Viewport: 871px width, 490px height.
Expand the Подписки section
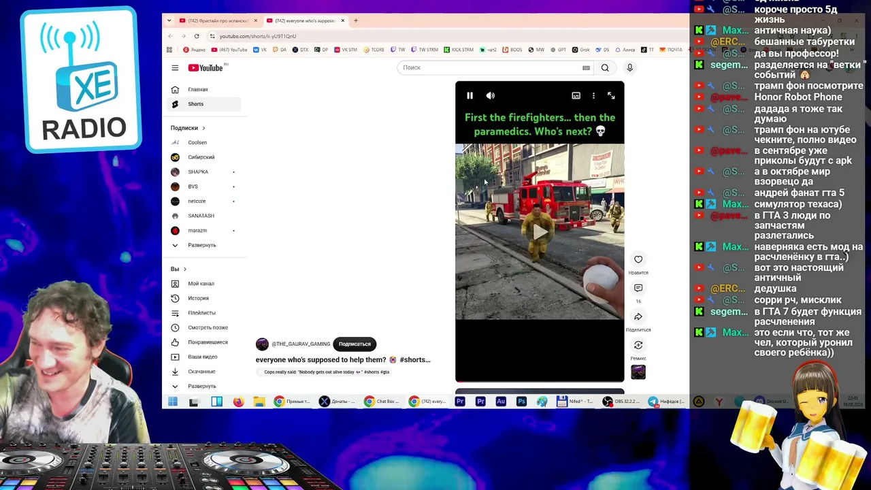(x=188, y=128)
